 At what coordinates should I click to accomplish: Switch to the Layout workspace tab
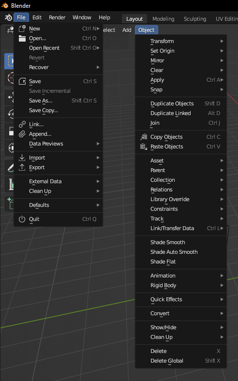pos(134,19)
